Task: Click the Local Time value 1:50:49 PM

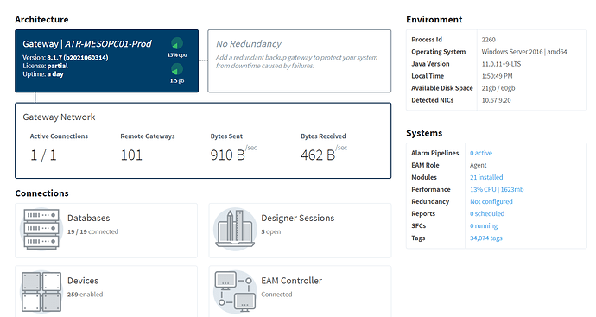Action: point(497,76)
